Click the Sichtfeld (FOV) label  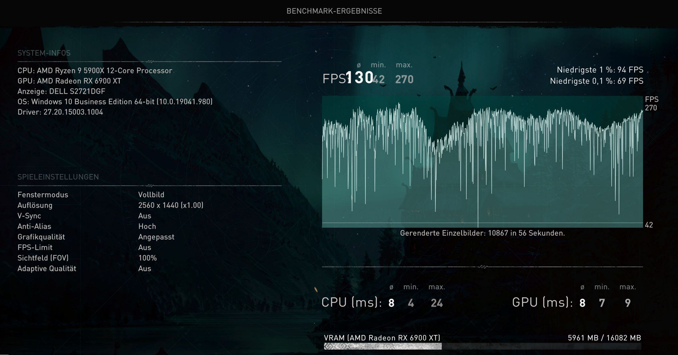click(43, 258)
